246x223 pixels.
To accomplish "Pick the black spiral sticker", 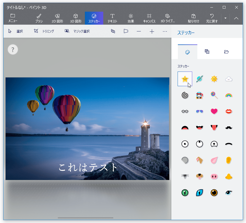I will coord(185,95).
